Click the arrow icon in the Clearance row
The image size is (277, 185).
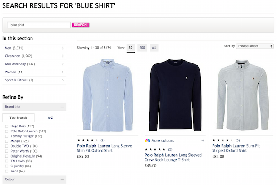click(x=62, y=56)
